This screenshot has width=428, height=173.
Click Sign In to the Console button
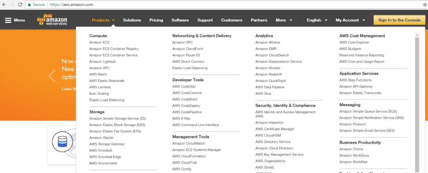pyautogui.click(x=399, y=20)
